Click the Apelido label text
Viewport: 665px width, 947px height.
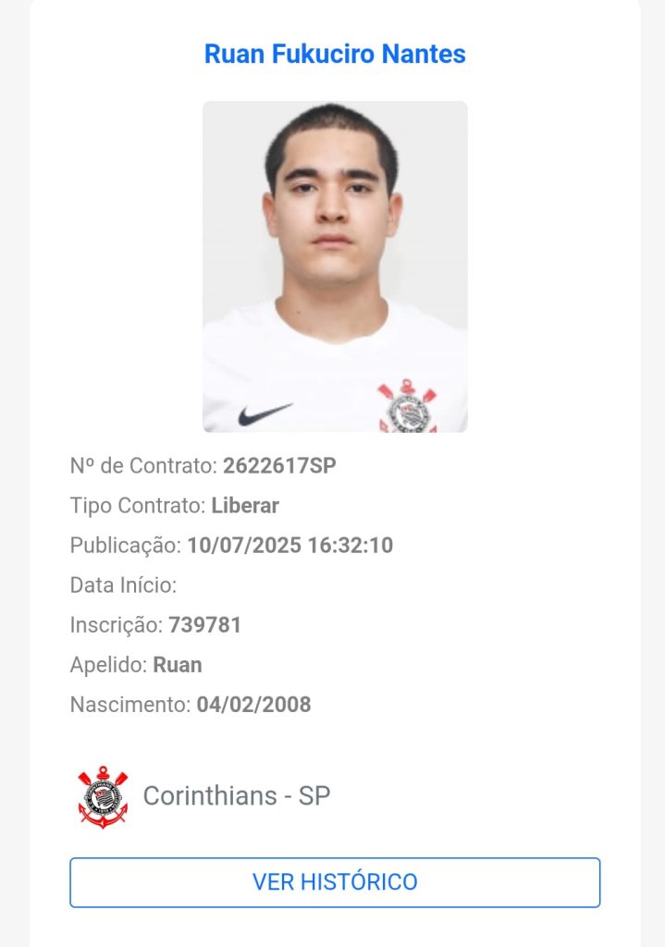coord(109,665)
